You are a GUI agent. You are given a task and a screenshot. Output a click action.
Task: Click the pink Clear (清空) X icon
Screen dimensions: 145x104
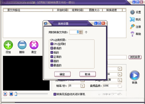point(34,45)
